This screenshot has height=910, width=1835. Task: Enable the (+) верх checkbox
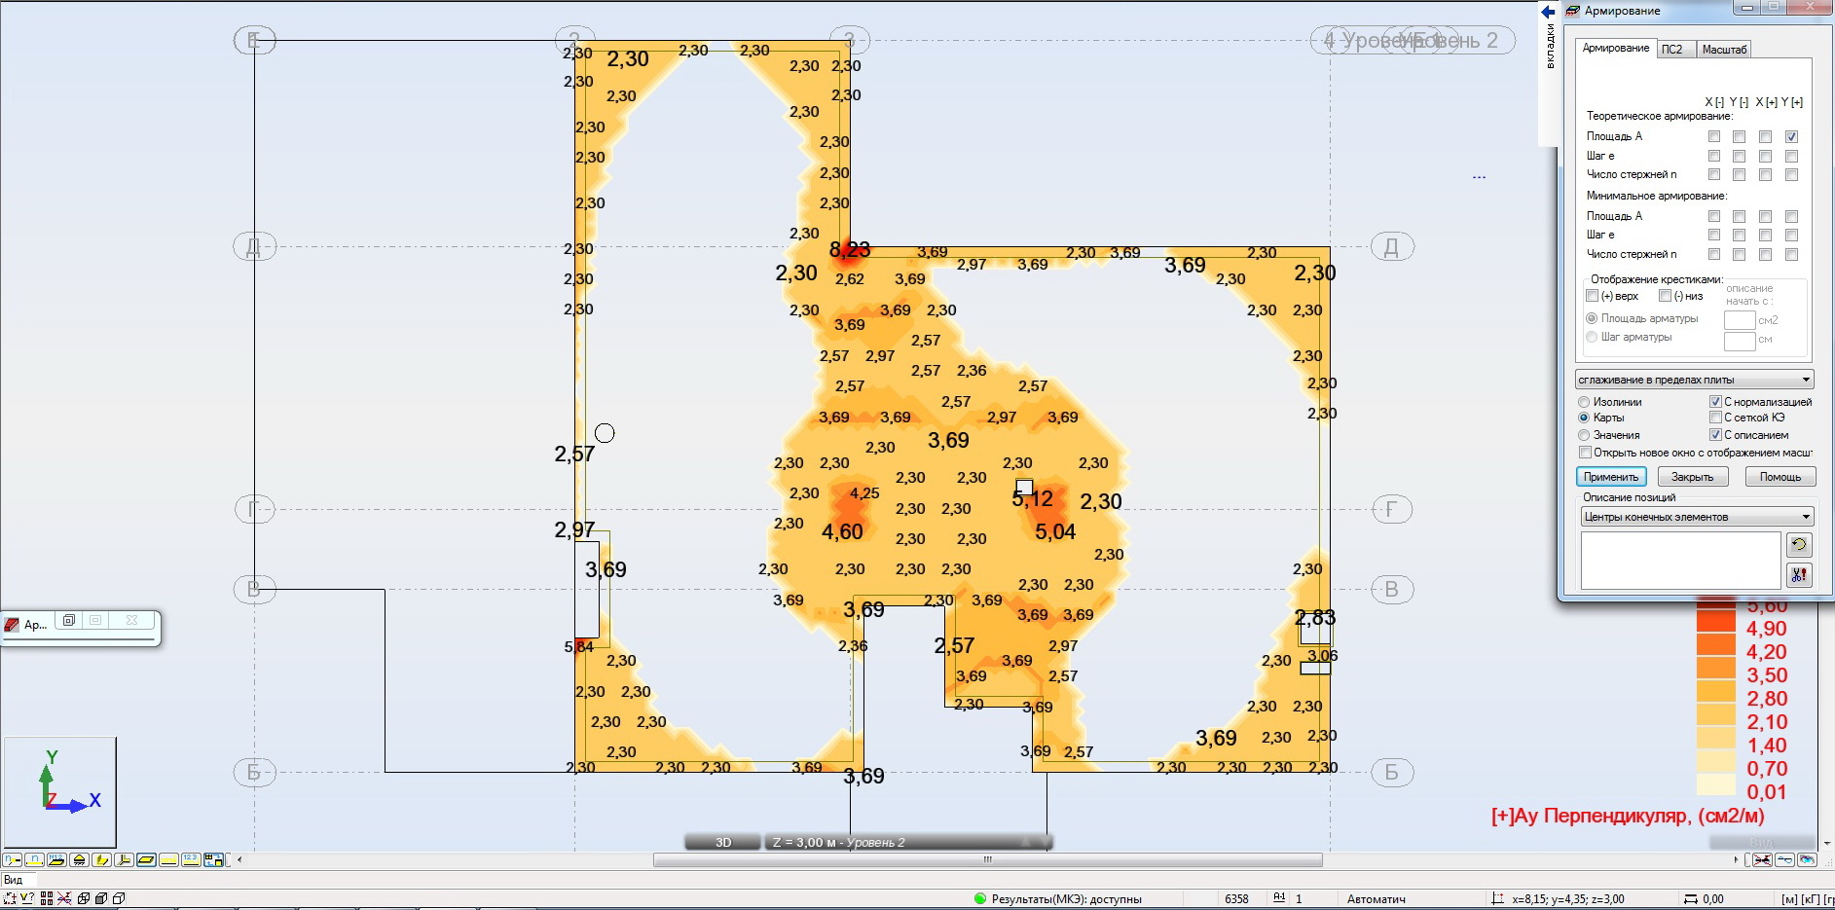[1593, 296]
